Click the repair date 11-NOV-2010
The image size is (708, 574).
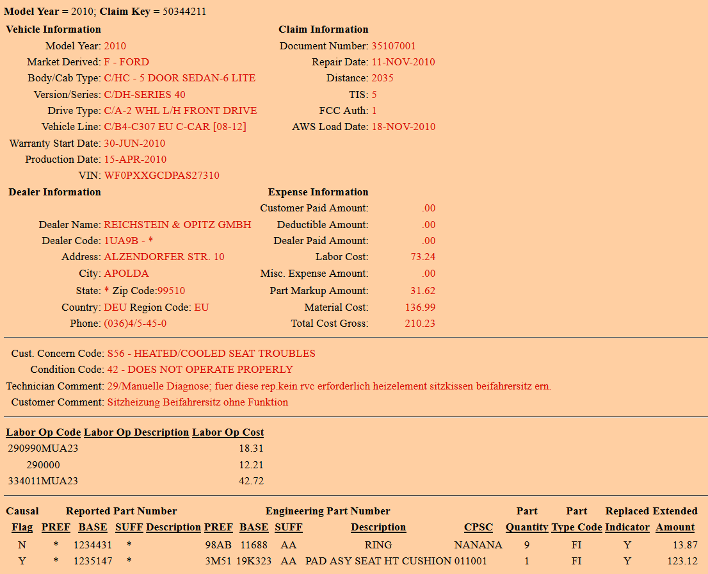[403, 62]
